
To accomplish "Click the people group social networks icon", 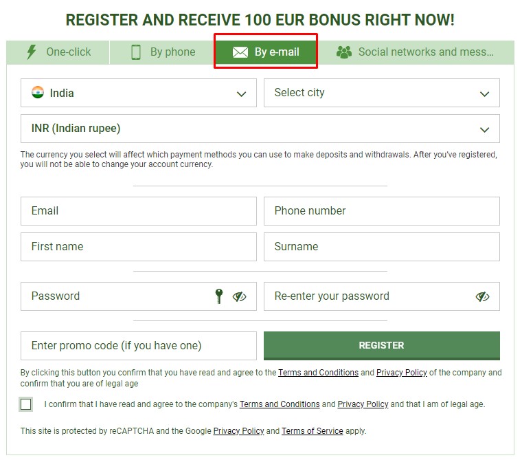I will [344, 52].
